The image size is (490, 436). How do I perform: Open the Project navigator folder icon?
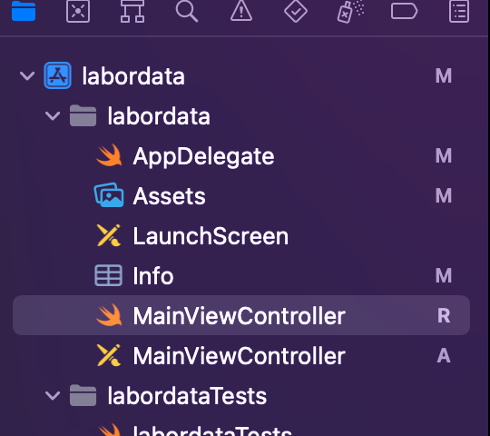click(x=24, y=11)
